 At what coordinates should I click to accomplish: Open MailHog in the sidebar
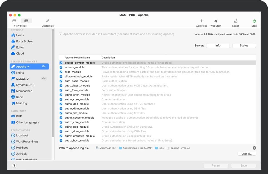pos(21,103)
